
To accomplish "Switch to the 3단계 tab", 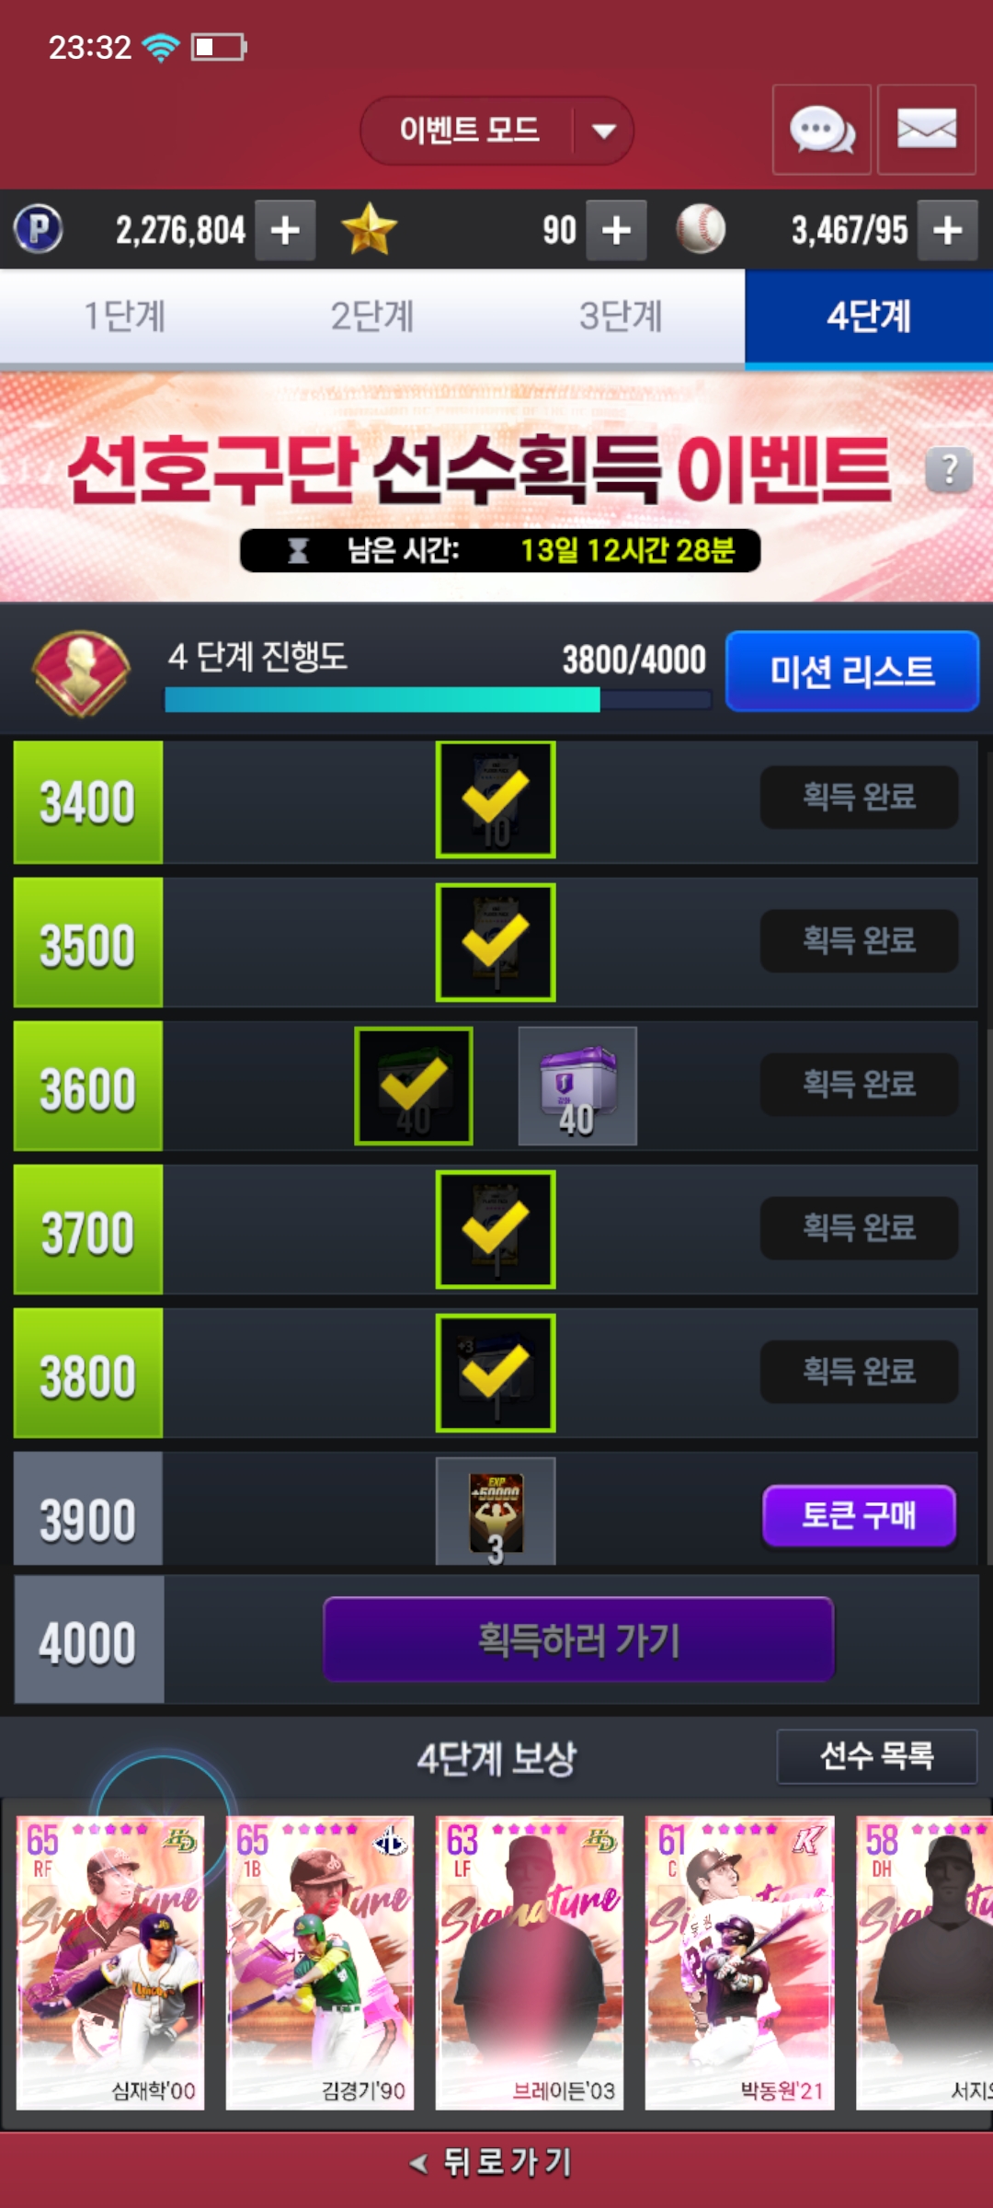I will [x=621, y=316].
